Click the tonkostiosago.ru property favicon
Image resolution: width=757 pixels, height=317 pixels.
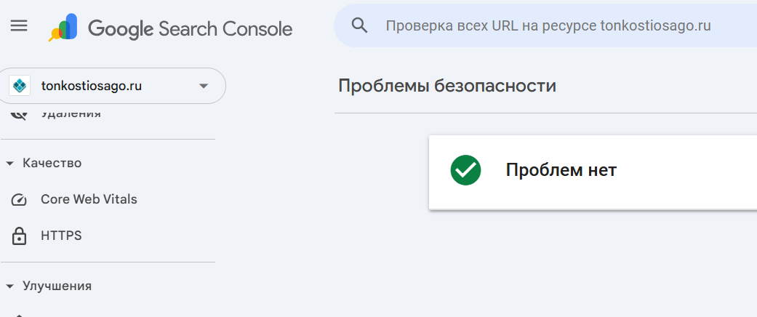pos(20,86)
